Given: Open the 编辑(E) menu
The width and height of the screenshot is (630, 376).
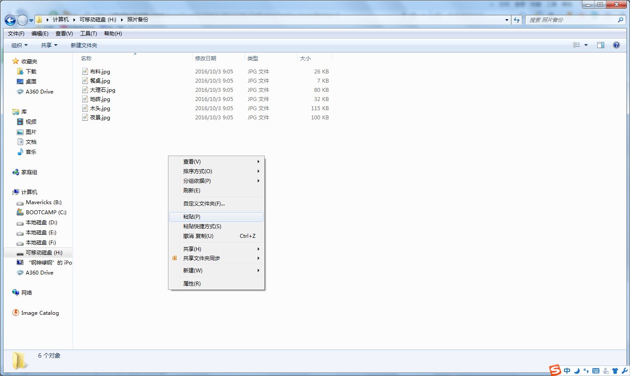Looking at the screenshot, I should pos(40,34).
